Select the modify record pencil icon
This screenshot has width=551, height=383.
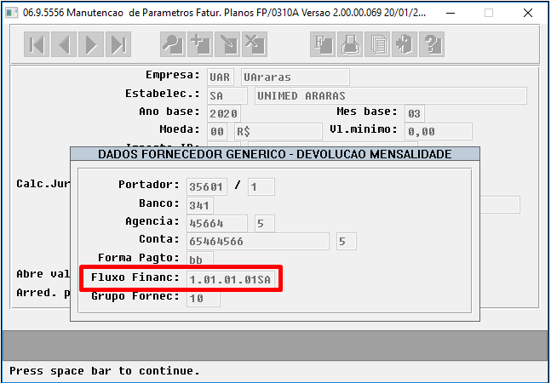pos(227,44)
